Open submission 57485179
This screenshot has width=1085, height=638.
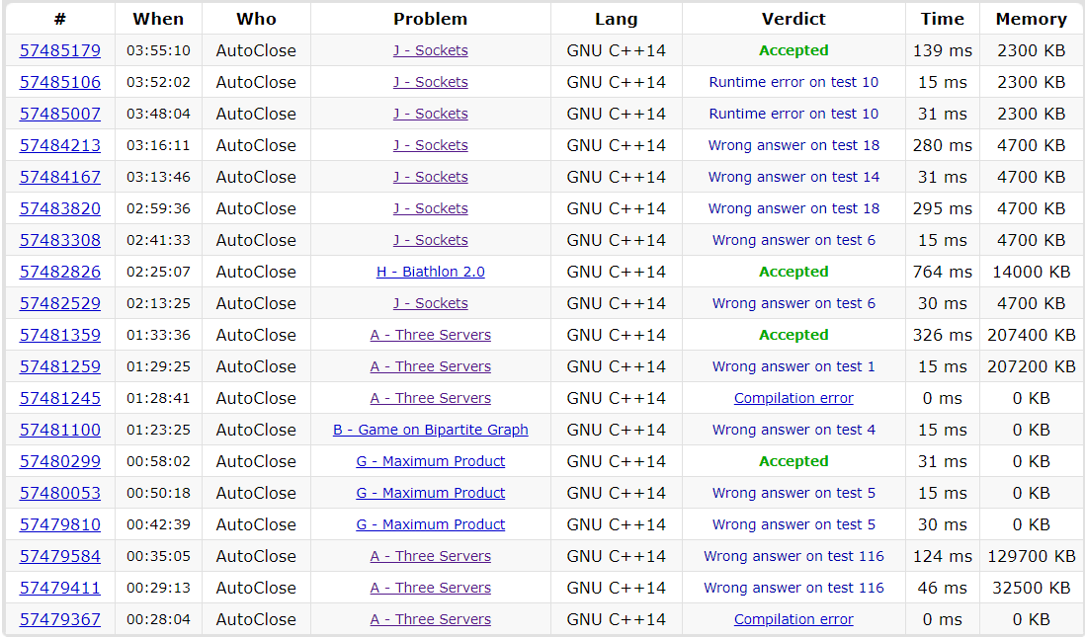(x=60, y=50)
